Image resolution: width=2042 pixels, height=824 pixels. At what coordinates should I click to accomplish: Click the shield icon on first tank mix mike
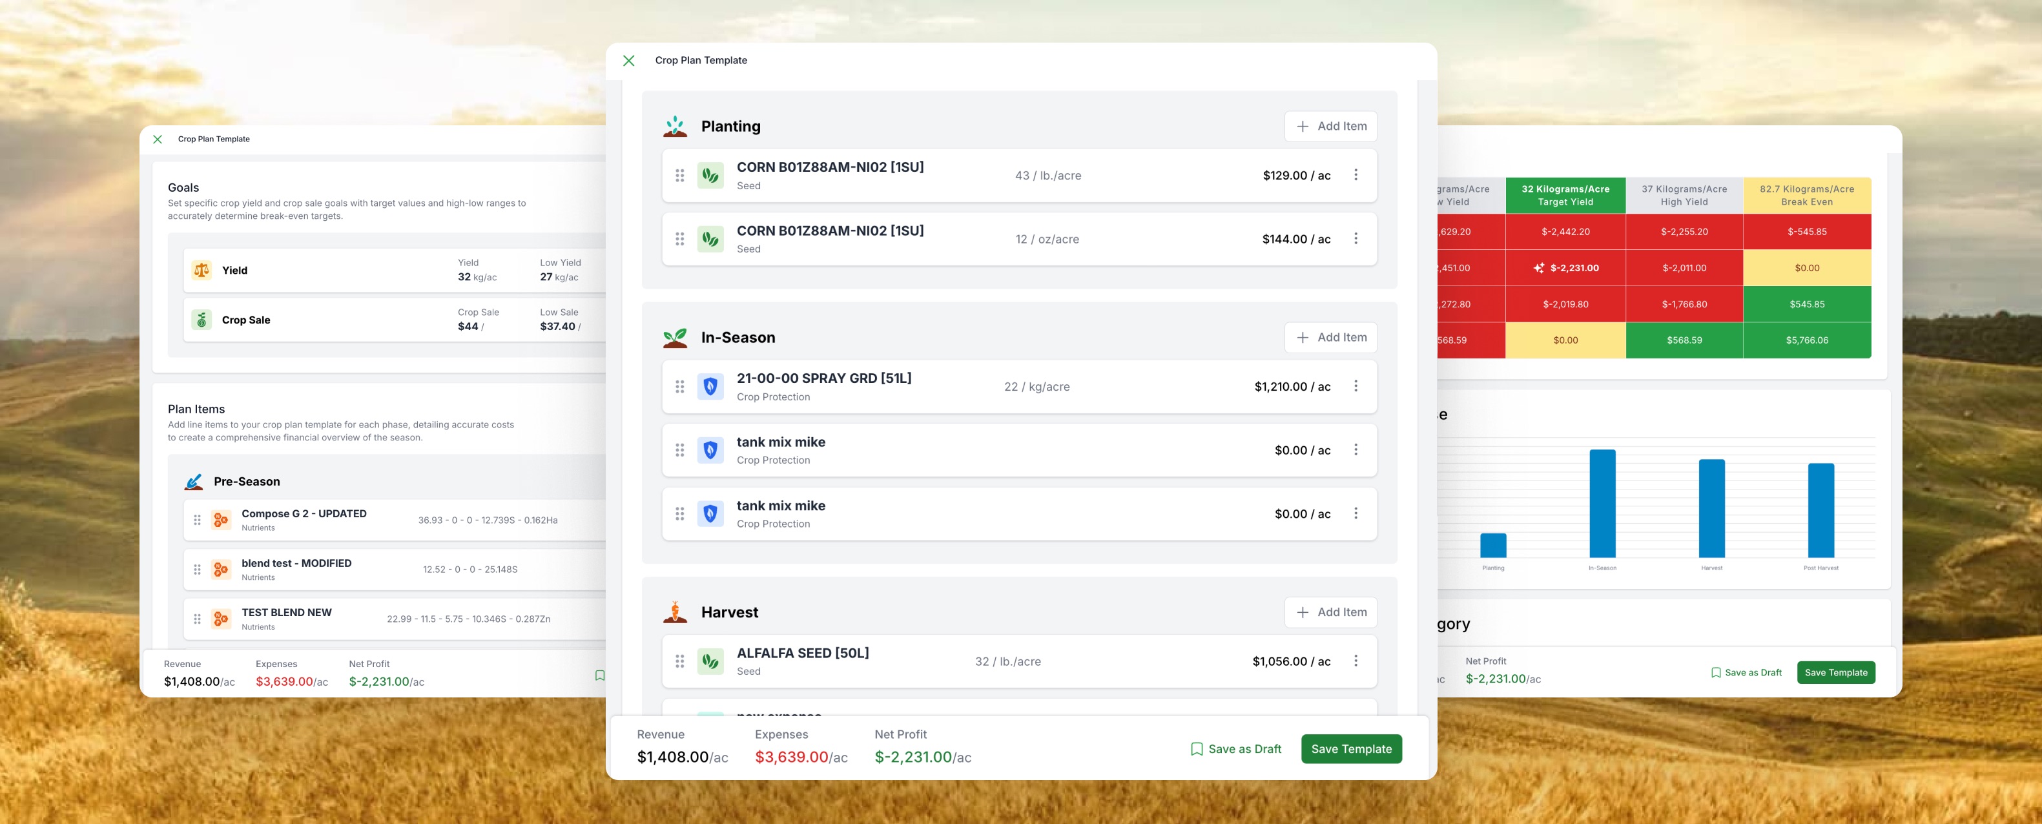(x=710, y=450)
